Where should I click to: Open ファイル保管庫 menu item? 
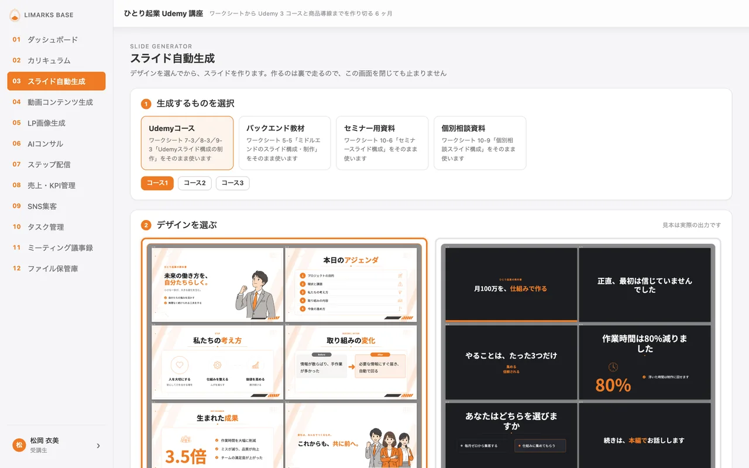(x=56, y=269)
